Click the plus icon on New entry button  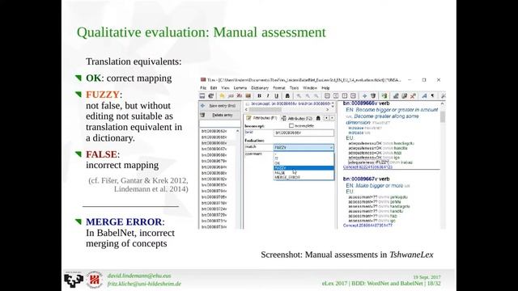point(203,106)
